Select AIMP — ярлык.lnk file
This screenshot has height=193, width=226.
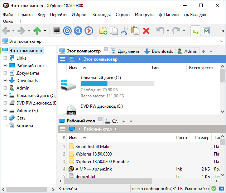click(93, 169)
